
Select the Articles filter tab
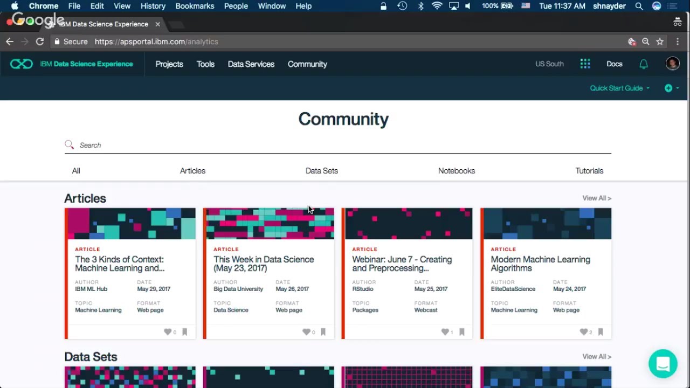[x=192, y=171]
